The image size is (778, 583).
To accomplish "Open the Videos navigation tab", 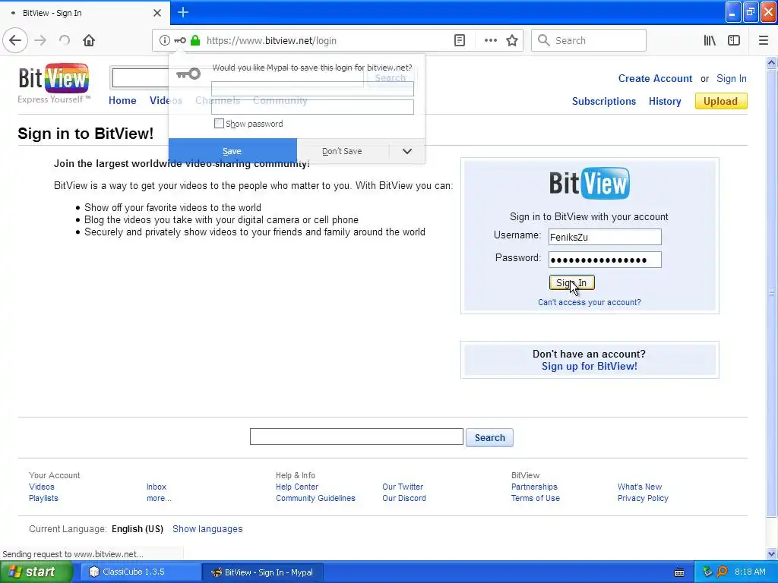I will pyautogui.click(x=166, y=101).
